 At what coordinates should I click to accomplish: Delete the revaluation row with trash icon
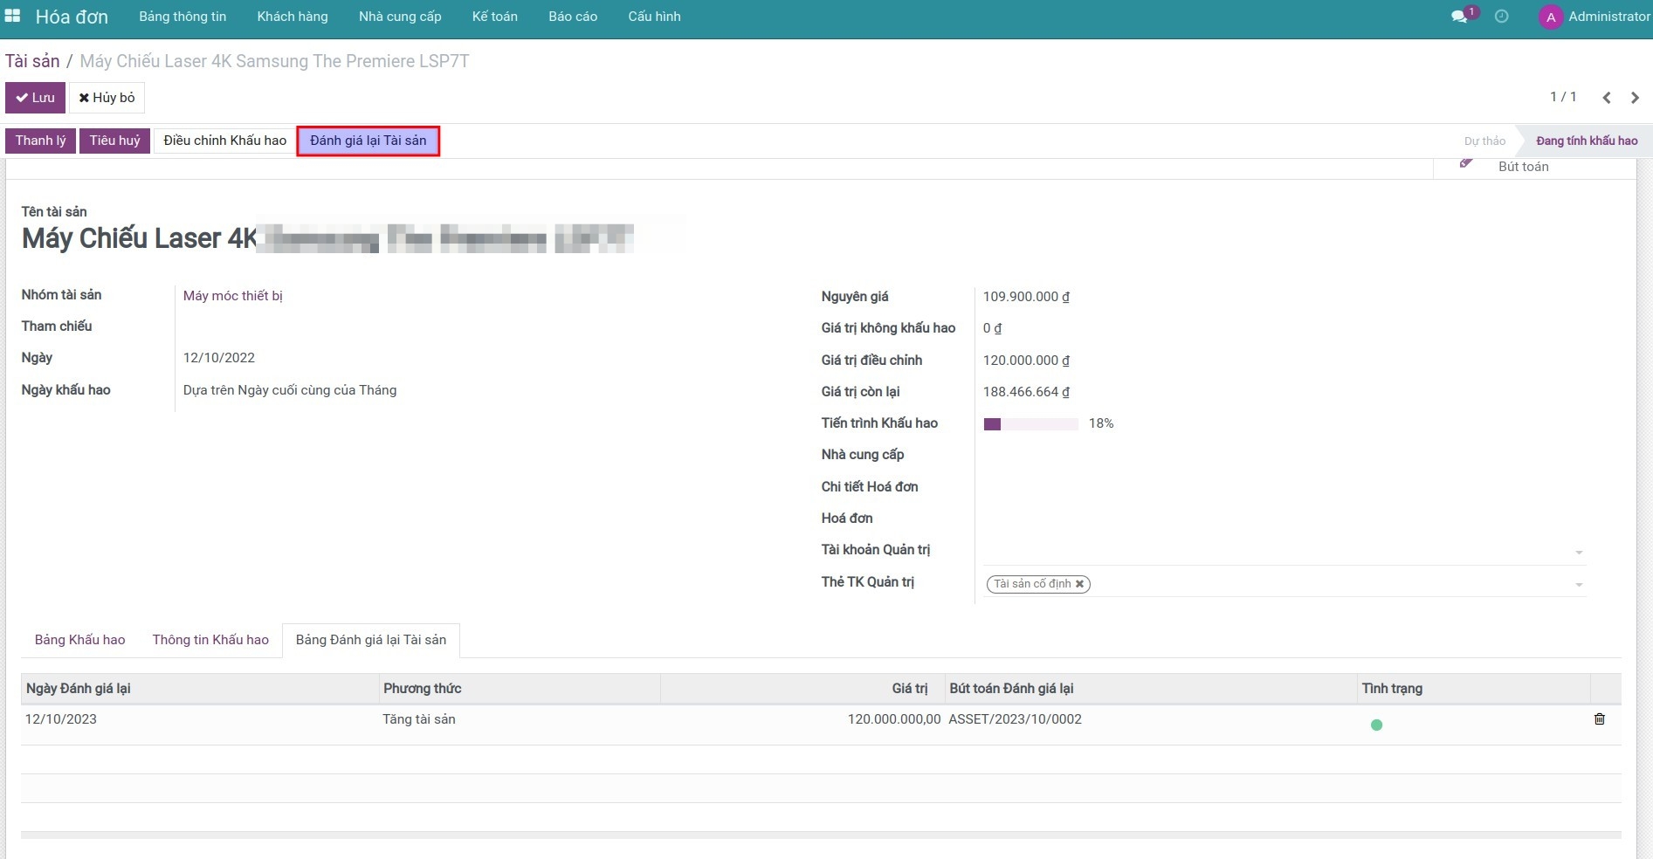(1599, 719)
